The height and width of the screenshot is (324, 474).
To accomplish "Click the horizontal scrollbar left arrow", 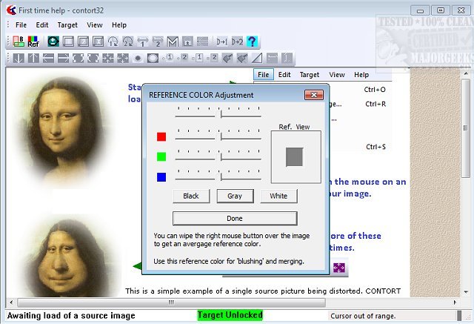I will pyautogui.click(x=11, y=302).
